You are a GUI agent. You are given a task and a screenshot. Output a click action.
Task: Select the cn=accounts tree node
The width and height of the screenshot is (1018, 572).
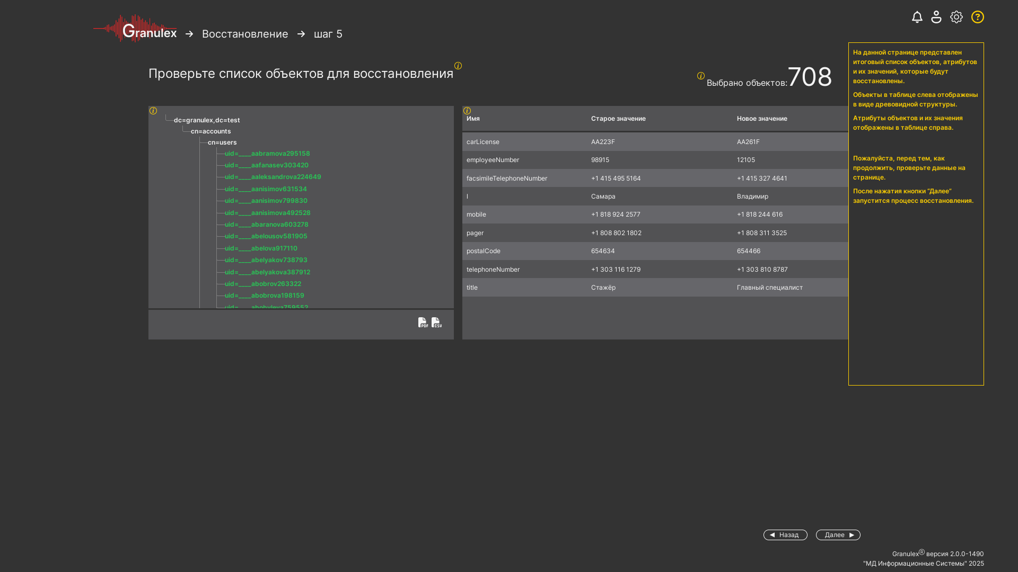211,131
